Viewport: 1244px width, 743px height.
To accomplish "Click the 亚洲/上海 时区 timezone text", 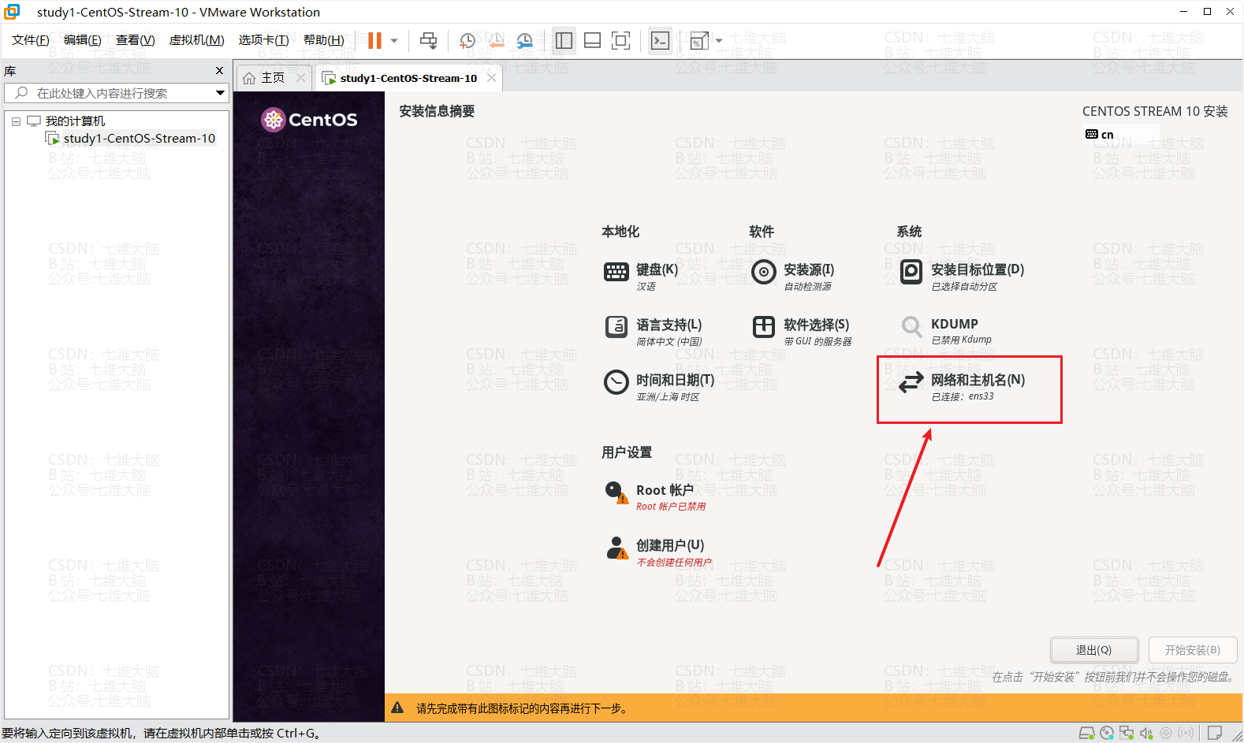I will (x=668, y=397).
